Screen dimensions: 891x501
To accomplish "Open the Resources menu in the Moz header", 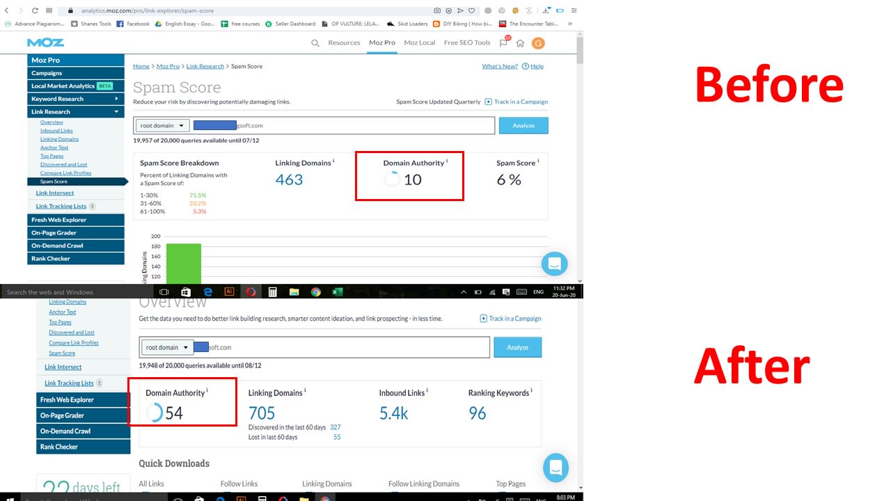I will point(344,43).
